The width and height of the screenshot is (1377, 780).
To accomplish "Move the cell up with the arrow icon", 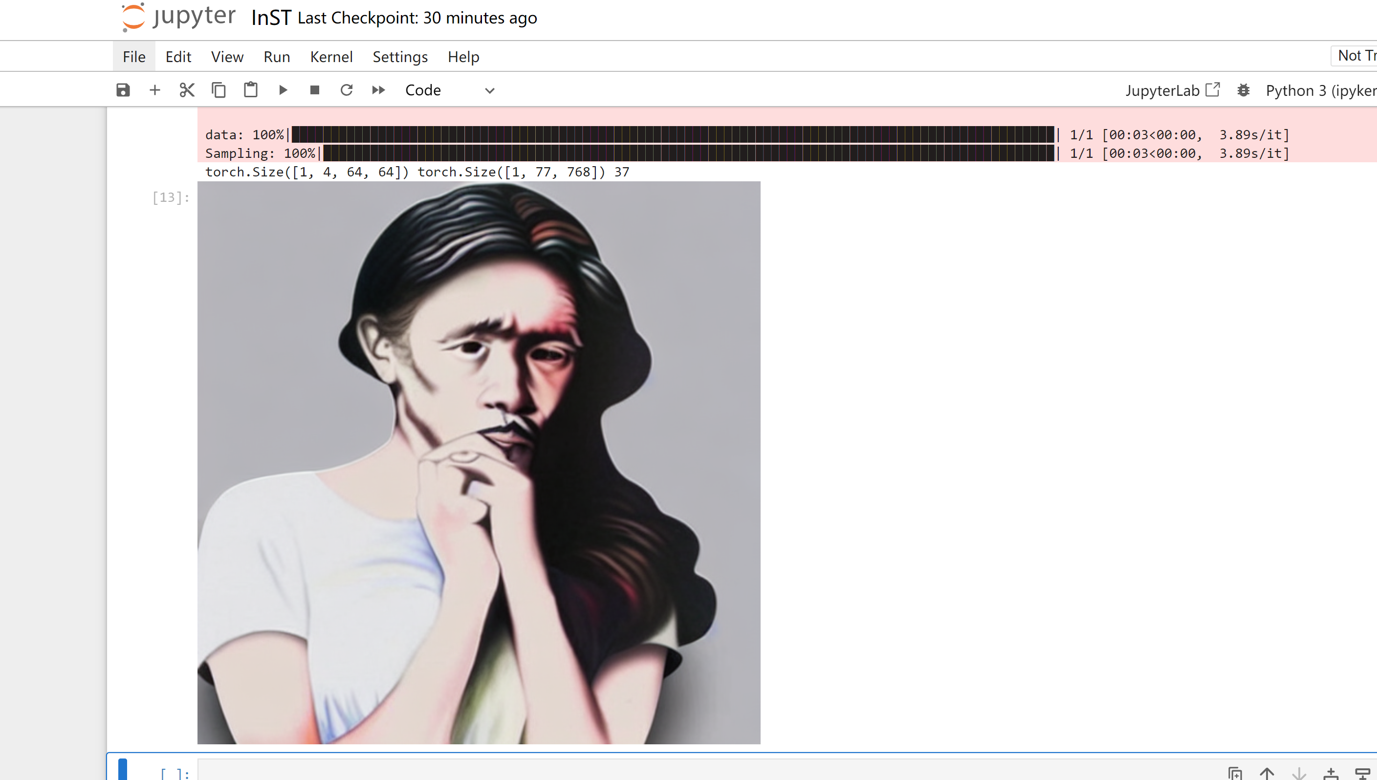I will click(x=1267, y=773).
